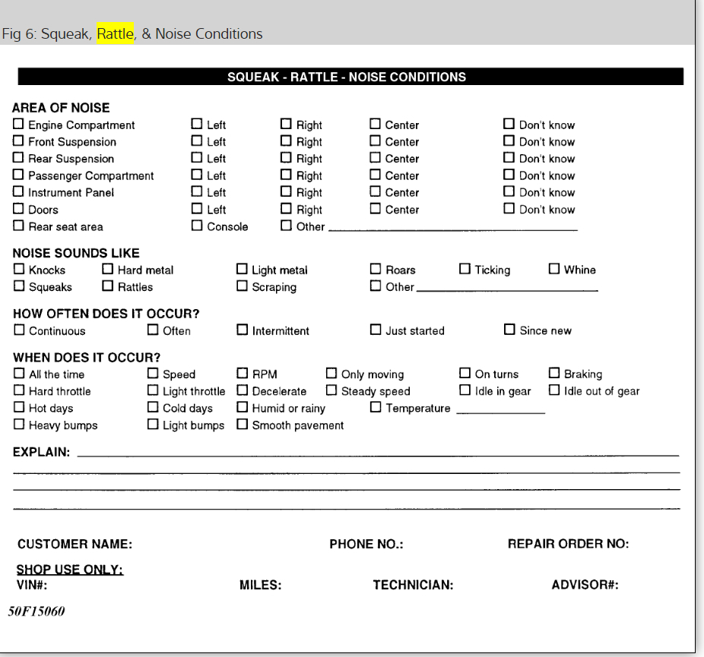
Task: Check Hot days box
Action: (x=19, y=407)
